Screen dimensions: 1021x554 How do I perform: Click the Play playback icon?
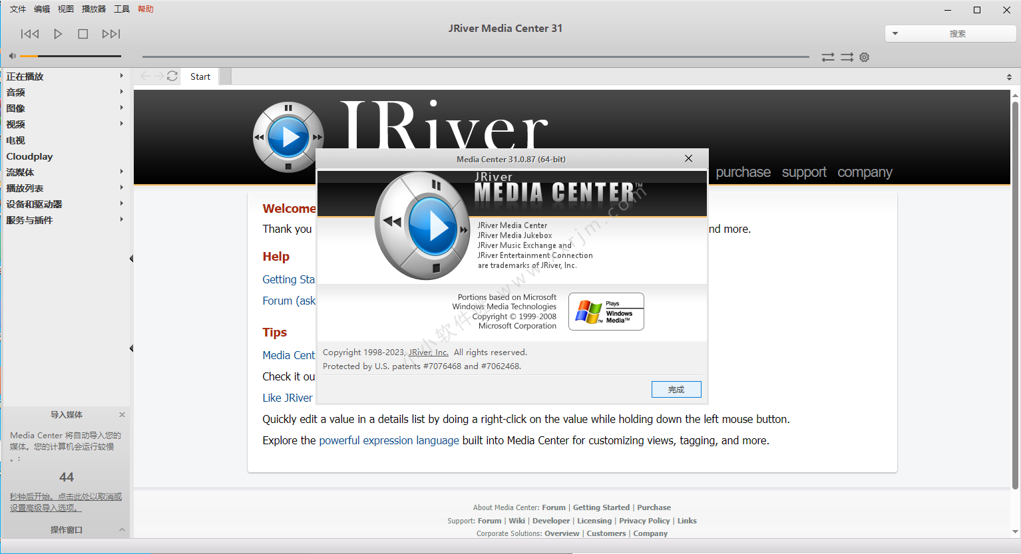[x=58, y=33]
